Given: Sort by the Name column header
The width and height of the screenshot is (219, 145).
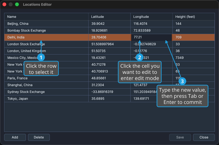Looking at the screenshot, I should (46, 17).
